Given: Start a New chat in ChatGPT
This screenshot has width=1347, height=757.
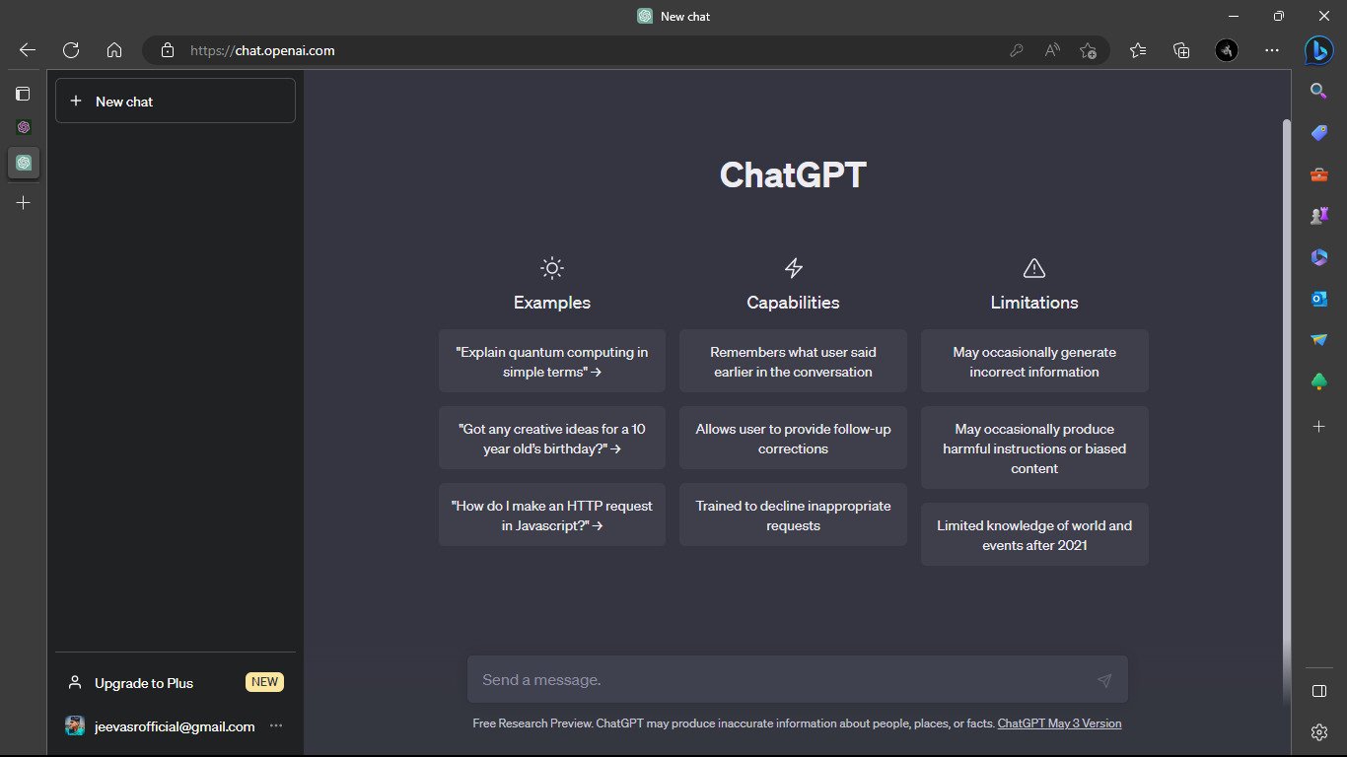Looking at the screenshot, I should 176,101.
